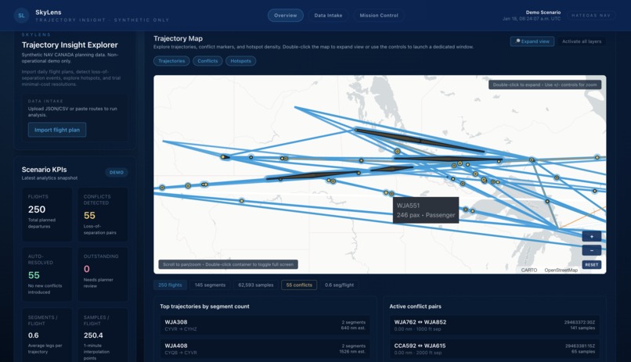Select the CCA592 ↔ WJA615 conflict pair
This screenshot has height=362, width=631.
494,349
